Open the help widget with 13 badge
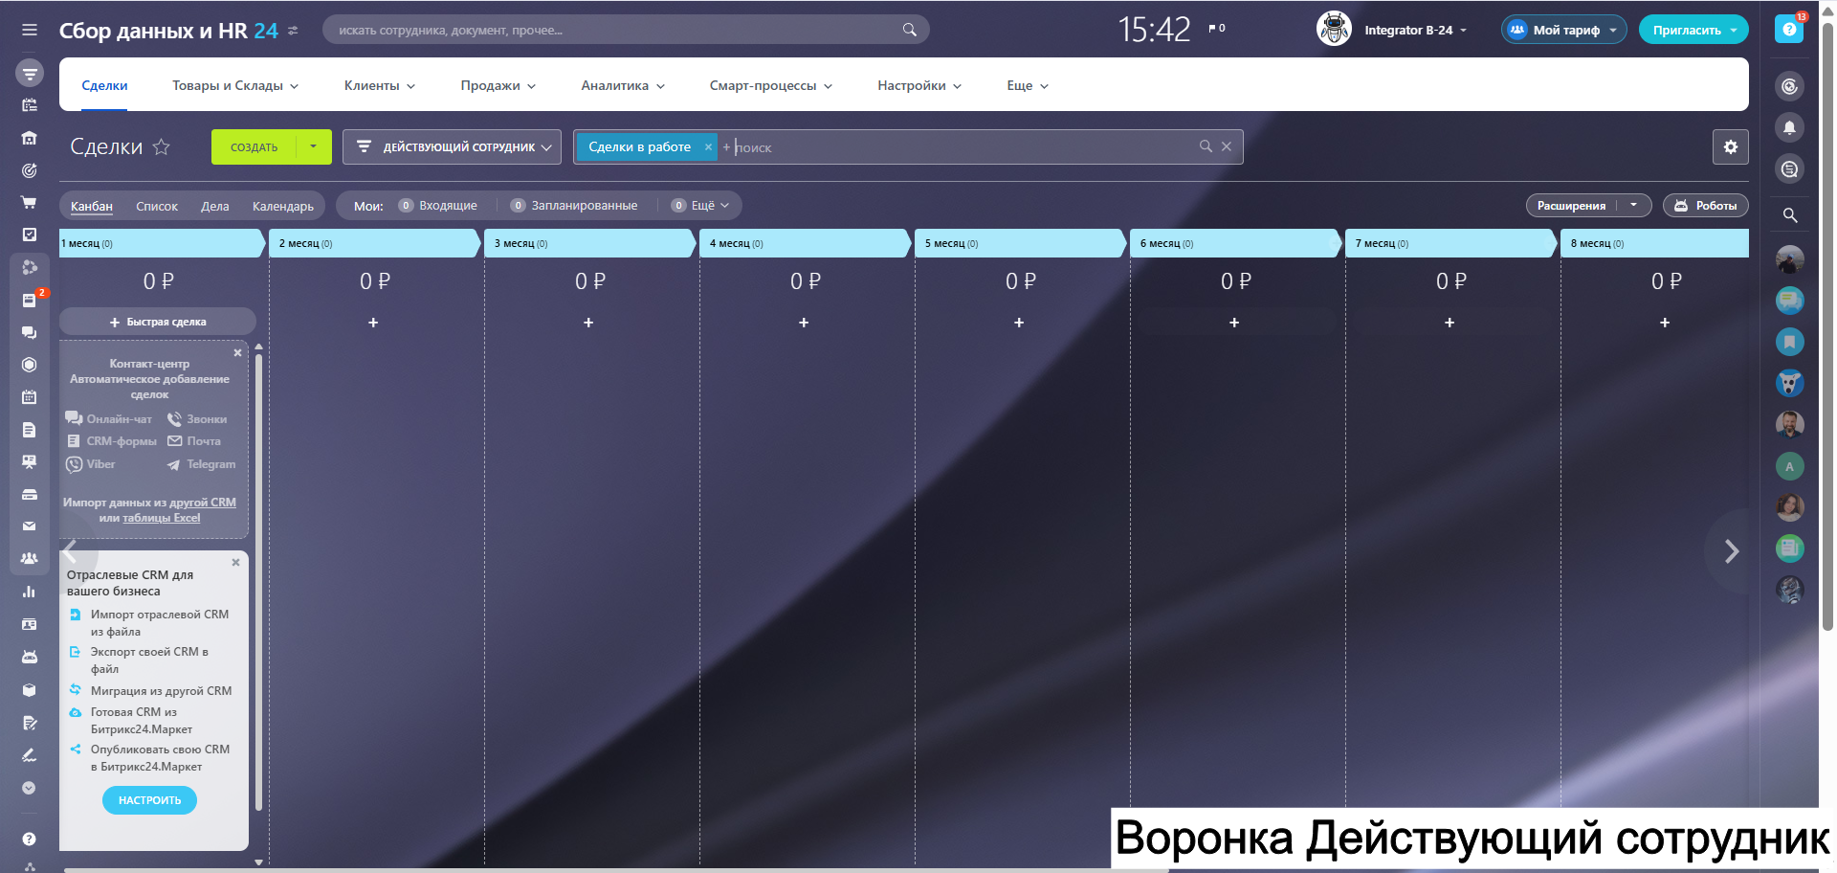Screen dimensions: 1837x873 (x=1789, y=29)
